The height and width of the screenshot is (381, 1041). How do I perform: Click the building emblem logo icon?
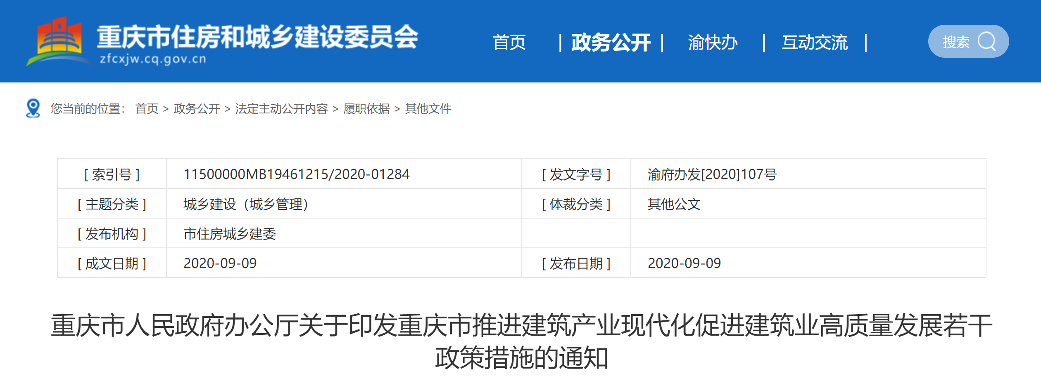click(59, 40)
